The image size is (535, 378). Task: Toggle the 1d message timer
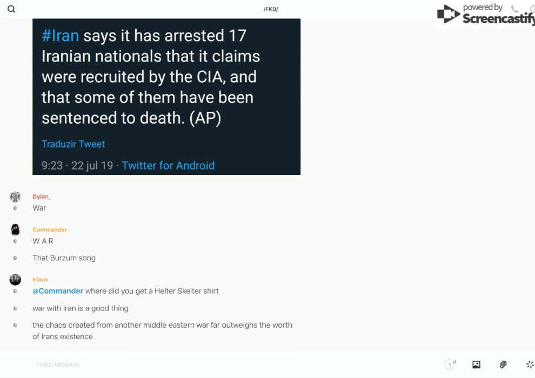[450, 364]
